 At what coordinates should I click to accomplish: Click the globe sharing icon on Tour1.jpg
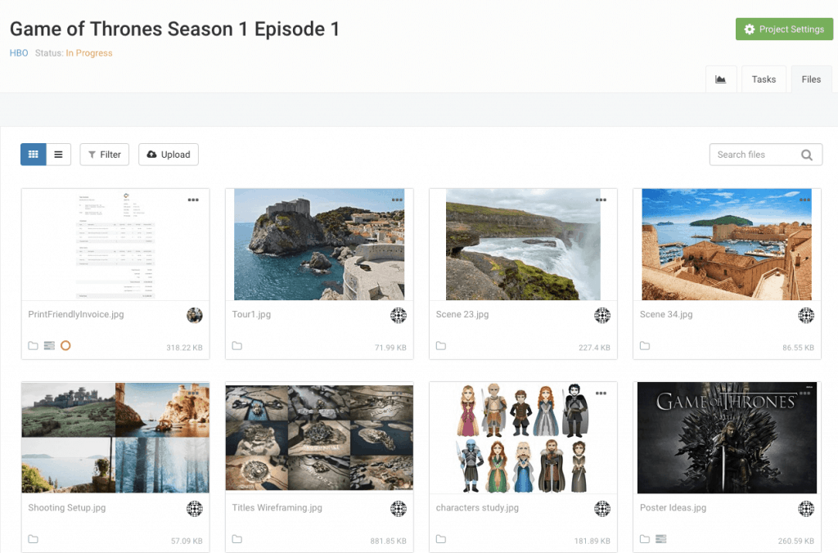point(398,315)
